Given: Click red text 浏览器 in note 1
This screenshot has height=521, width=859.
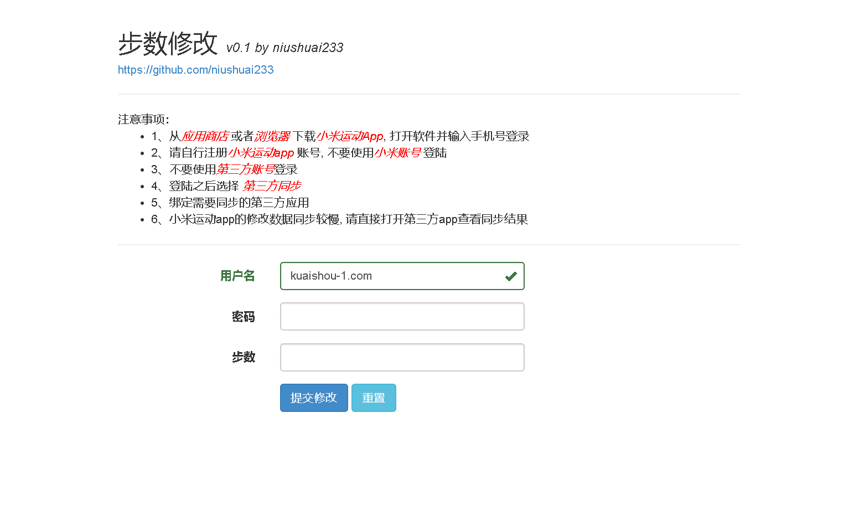Looking at the screenshot, I should 272,136.
